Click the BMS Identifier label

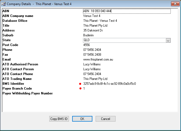pos(13,84)
